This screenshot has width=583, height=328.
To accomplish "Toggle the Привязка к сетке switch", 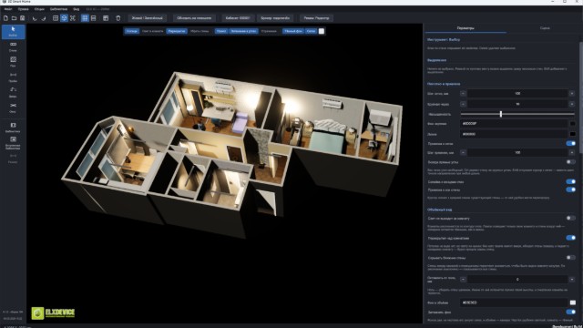I will click(x=570, y=144).
